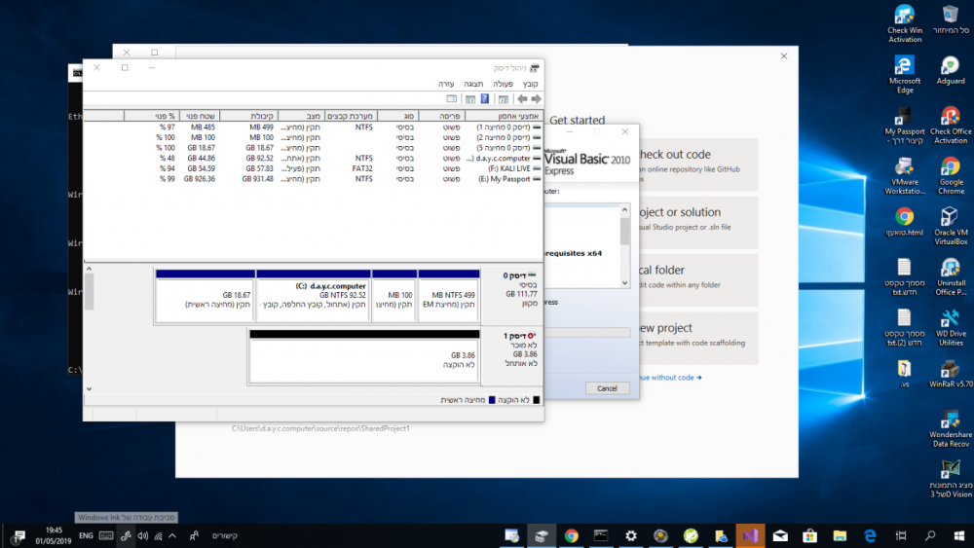
Task: Switch to Visual Studio on the taskbar
Action: click(x=750, y=535)
